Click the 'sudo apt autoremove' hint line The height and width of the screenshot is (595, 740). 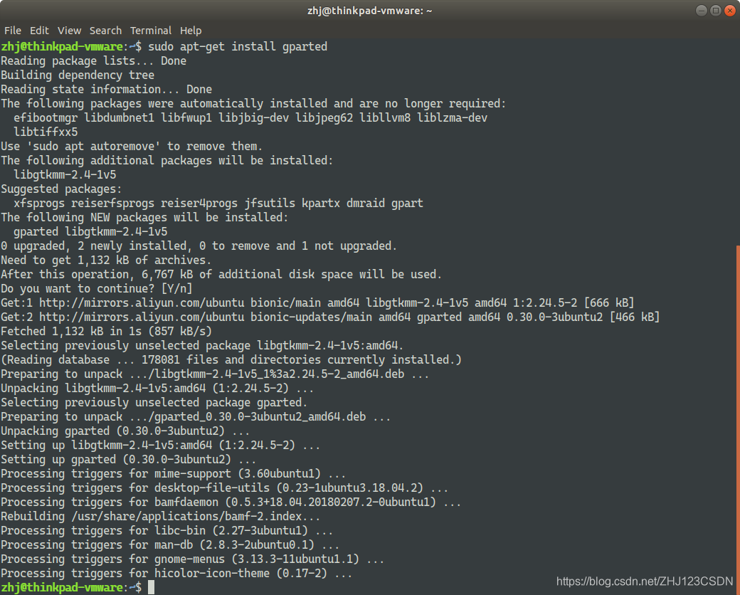[x=131, y=147]
